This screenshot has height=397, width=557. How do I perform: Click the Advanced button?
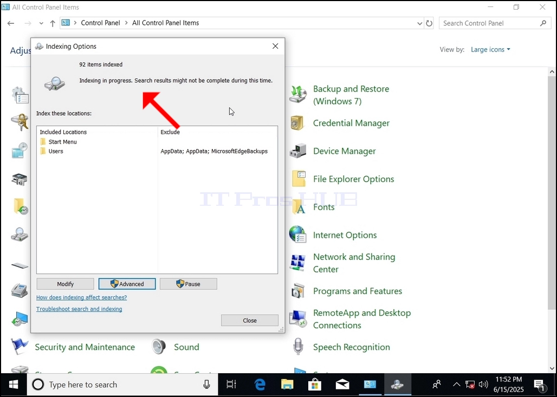(127, 284)
